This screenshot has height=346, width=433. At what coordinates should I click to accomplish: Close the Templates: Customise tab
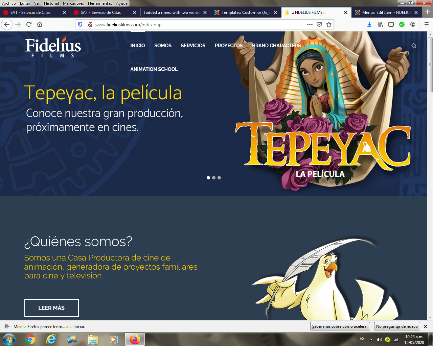click(x=275, y=13)
